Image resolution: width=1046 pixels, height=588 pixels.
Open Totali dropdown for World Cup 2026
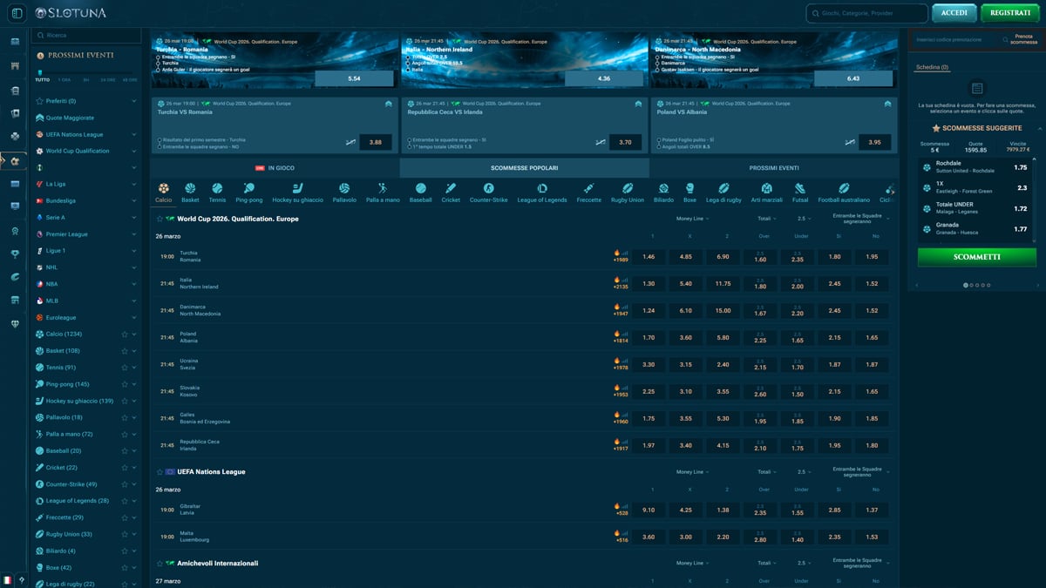point(766,219)
